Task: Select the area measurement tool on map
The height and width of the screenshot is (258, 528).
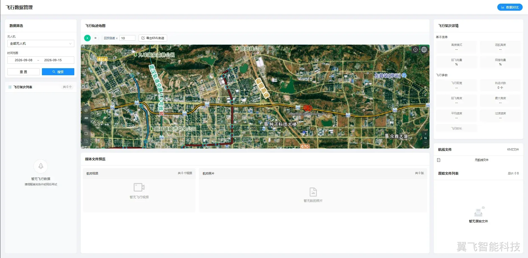Action: (x=86, y=141)
